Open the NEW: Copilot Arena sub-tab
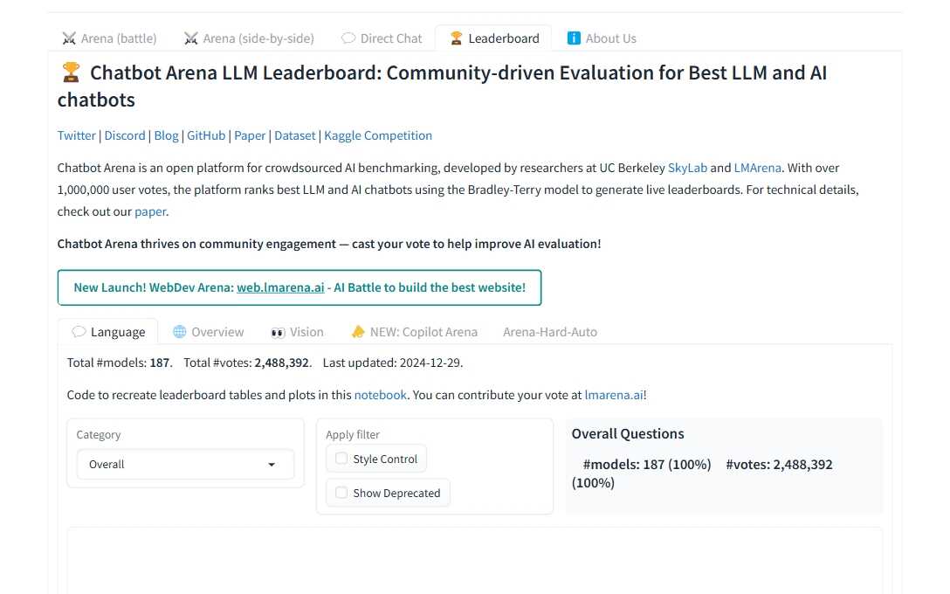 (x=415, y=332)
